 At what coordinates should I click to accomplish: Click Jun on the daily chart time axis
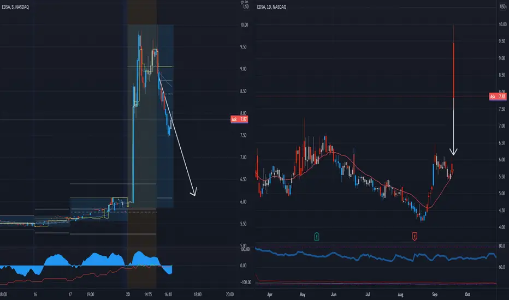[333, 295]
